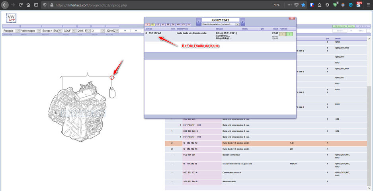Open page actions three-dots menu
The width and height of the screenshot is (373, 191).
[x=289, y=5]
